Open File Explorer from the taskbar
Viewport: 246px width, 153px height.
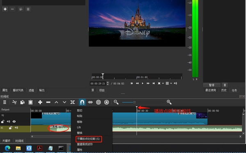[18, 148]
